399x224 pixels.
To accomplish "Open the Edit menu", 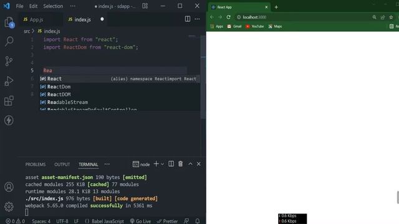I will tap(33, 6).
